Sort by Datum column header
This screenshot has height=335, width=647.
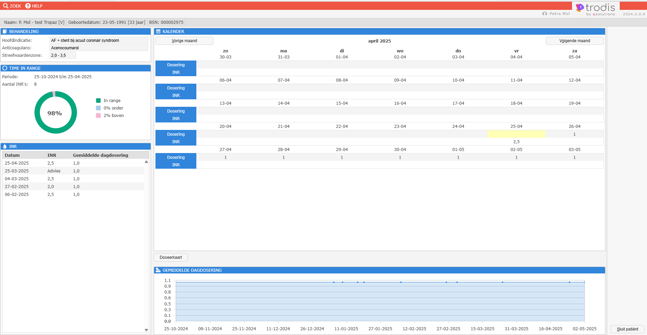12,155
